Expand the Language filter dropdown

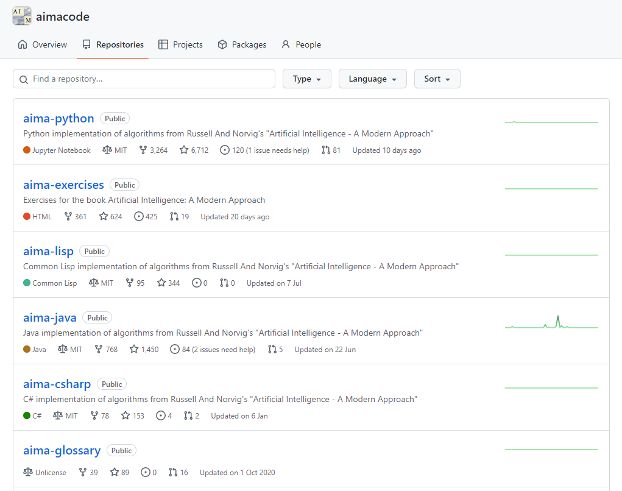point(372,79)
